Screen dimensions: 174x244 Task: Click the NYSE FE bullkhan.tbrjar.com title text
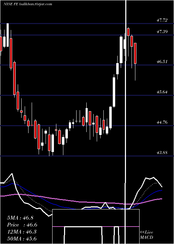(x=27, y=4)
